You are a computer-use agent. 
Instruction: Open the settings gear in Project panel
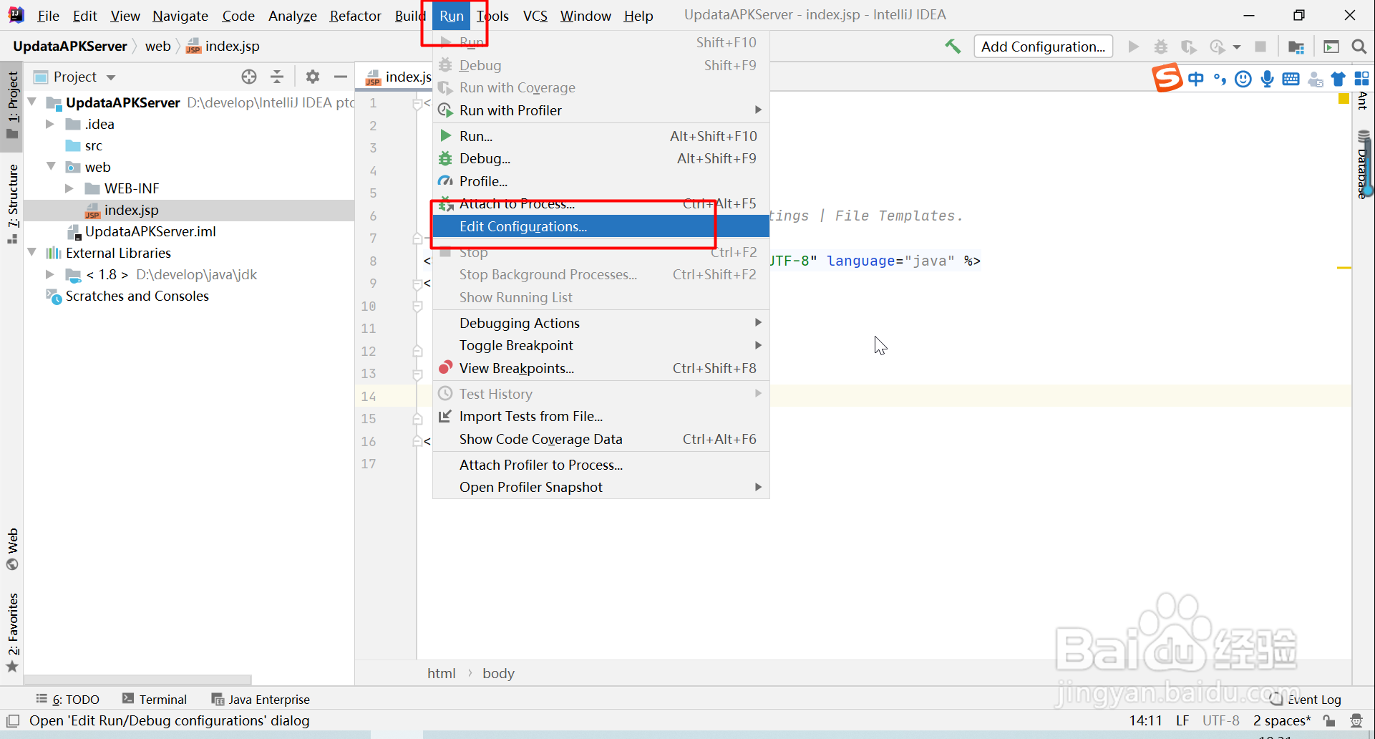pyautogui.click(x=313, y=77)
